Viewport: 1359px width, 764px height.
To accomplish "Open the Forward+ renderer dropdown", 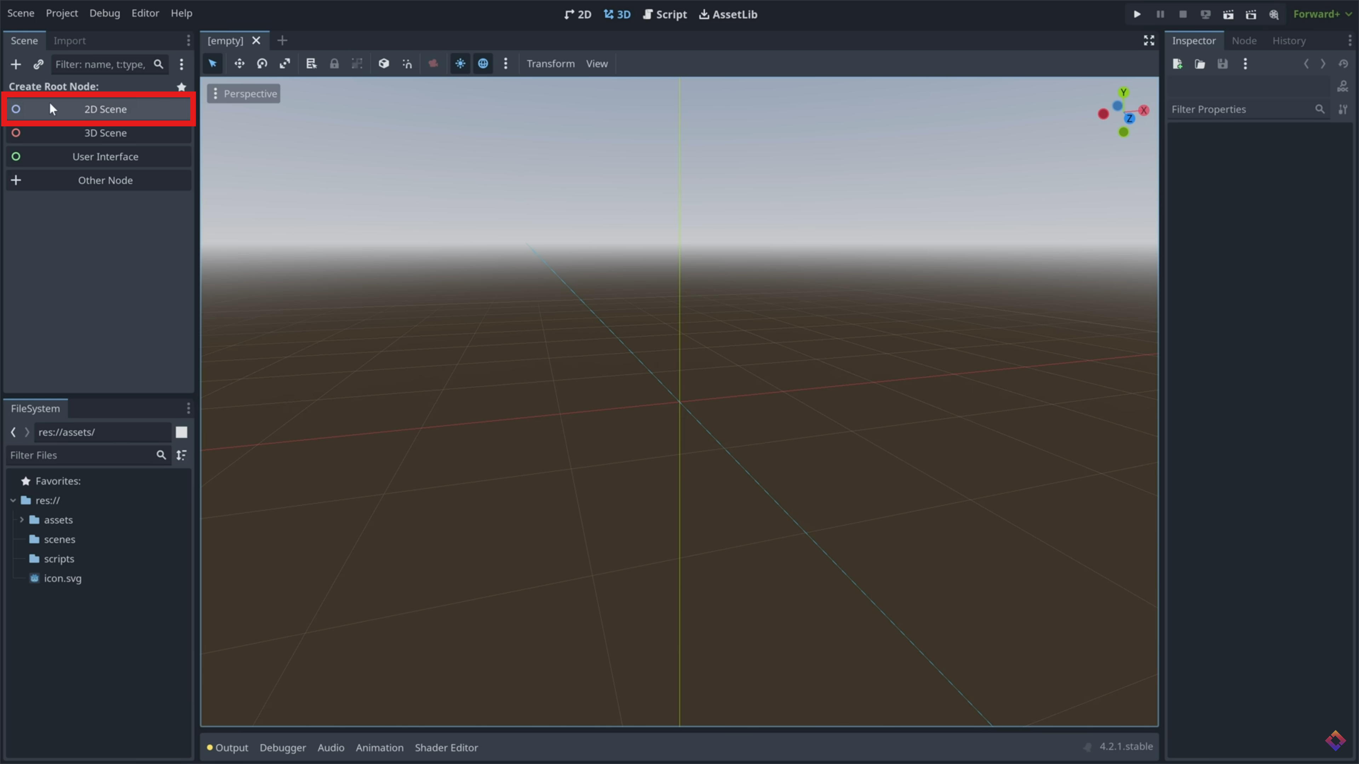I will pos(1322,14).
